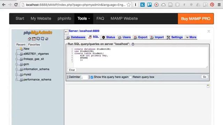
Task: Click Start in MAMP navbar
Action: [x=20, y=18]
